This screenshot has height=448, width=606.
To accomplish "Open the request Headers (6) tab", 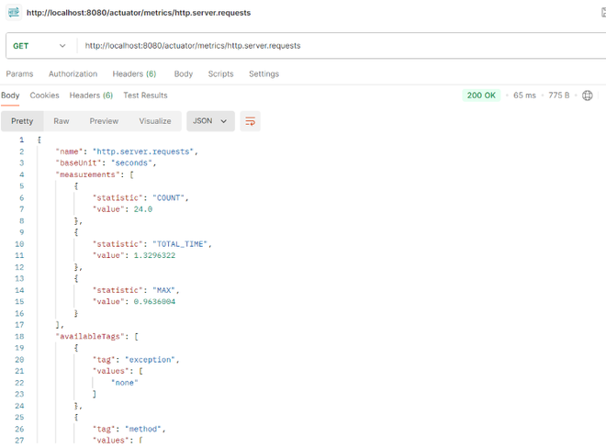I will [134, 73].
